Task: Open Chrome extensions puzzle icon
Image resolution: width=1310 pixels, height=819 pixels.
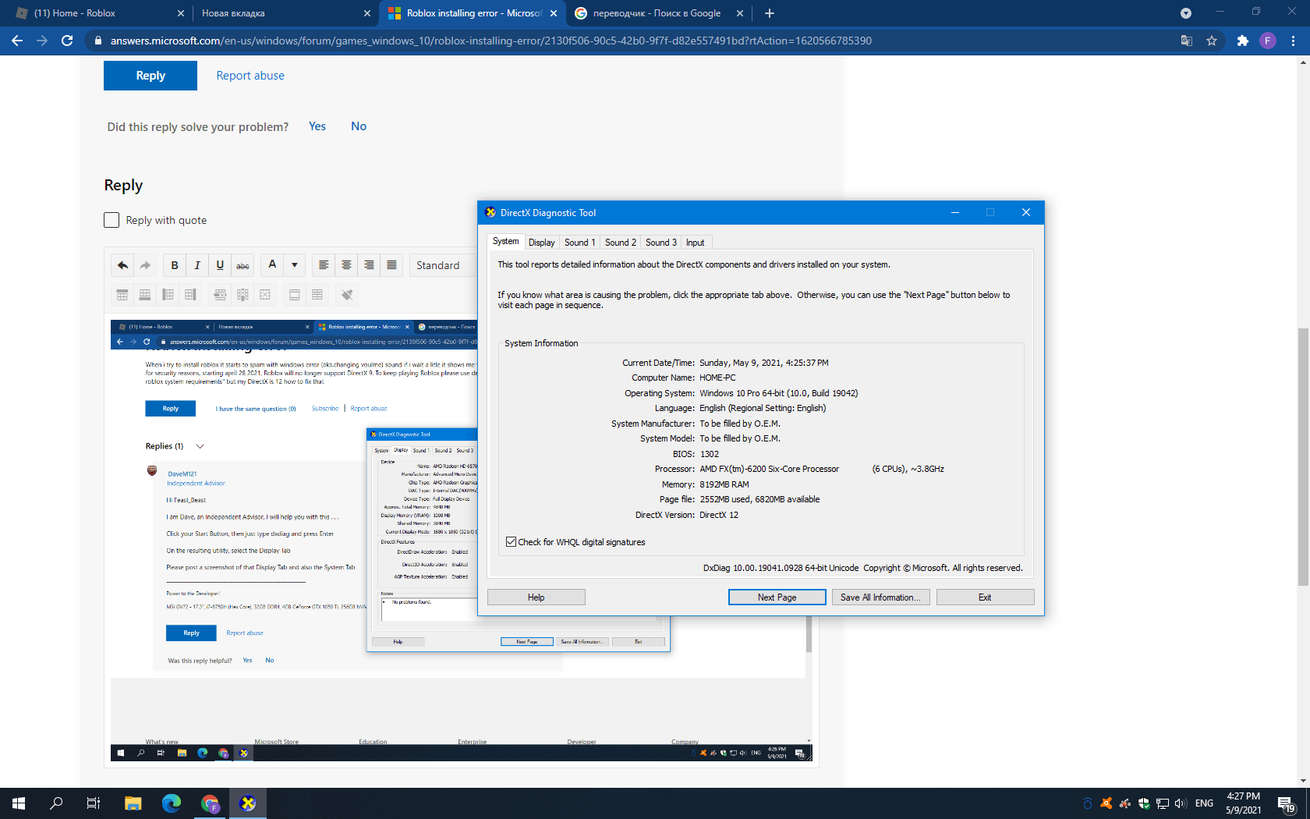Action: (x=1243, y=41)
